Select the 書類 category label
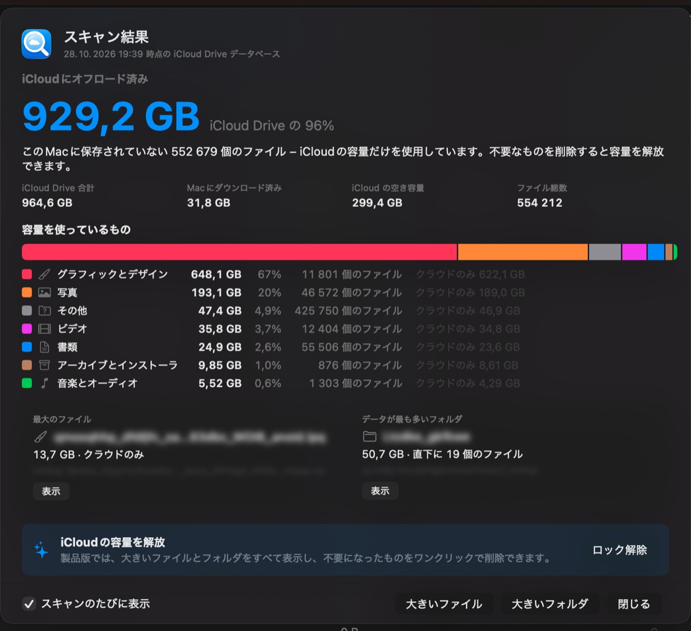691x631 pixels. pos(67,347)
